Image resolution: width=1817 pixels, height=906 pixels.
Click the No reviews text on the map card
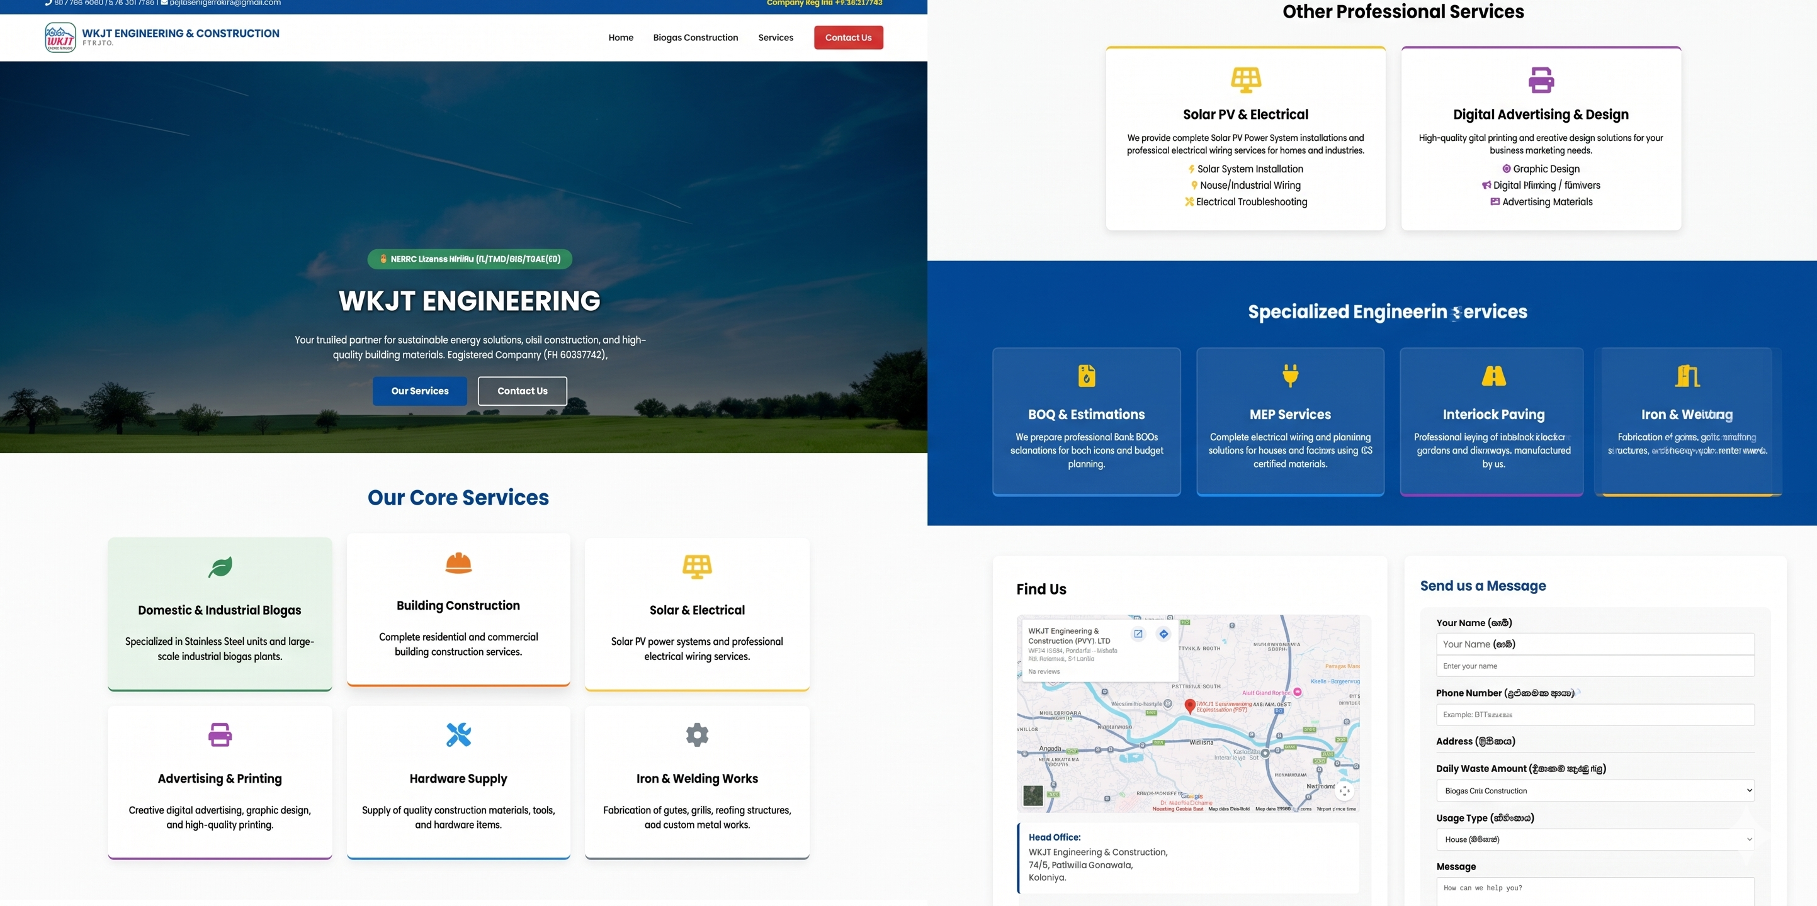point(1044,671)
